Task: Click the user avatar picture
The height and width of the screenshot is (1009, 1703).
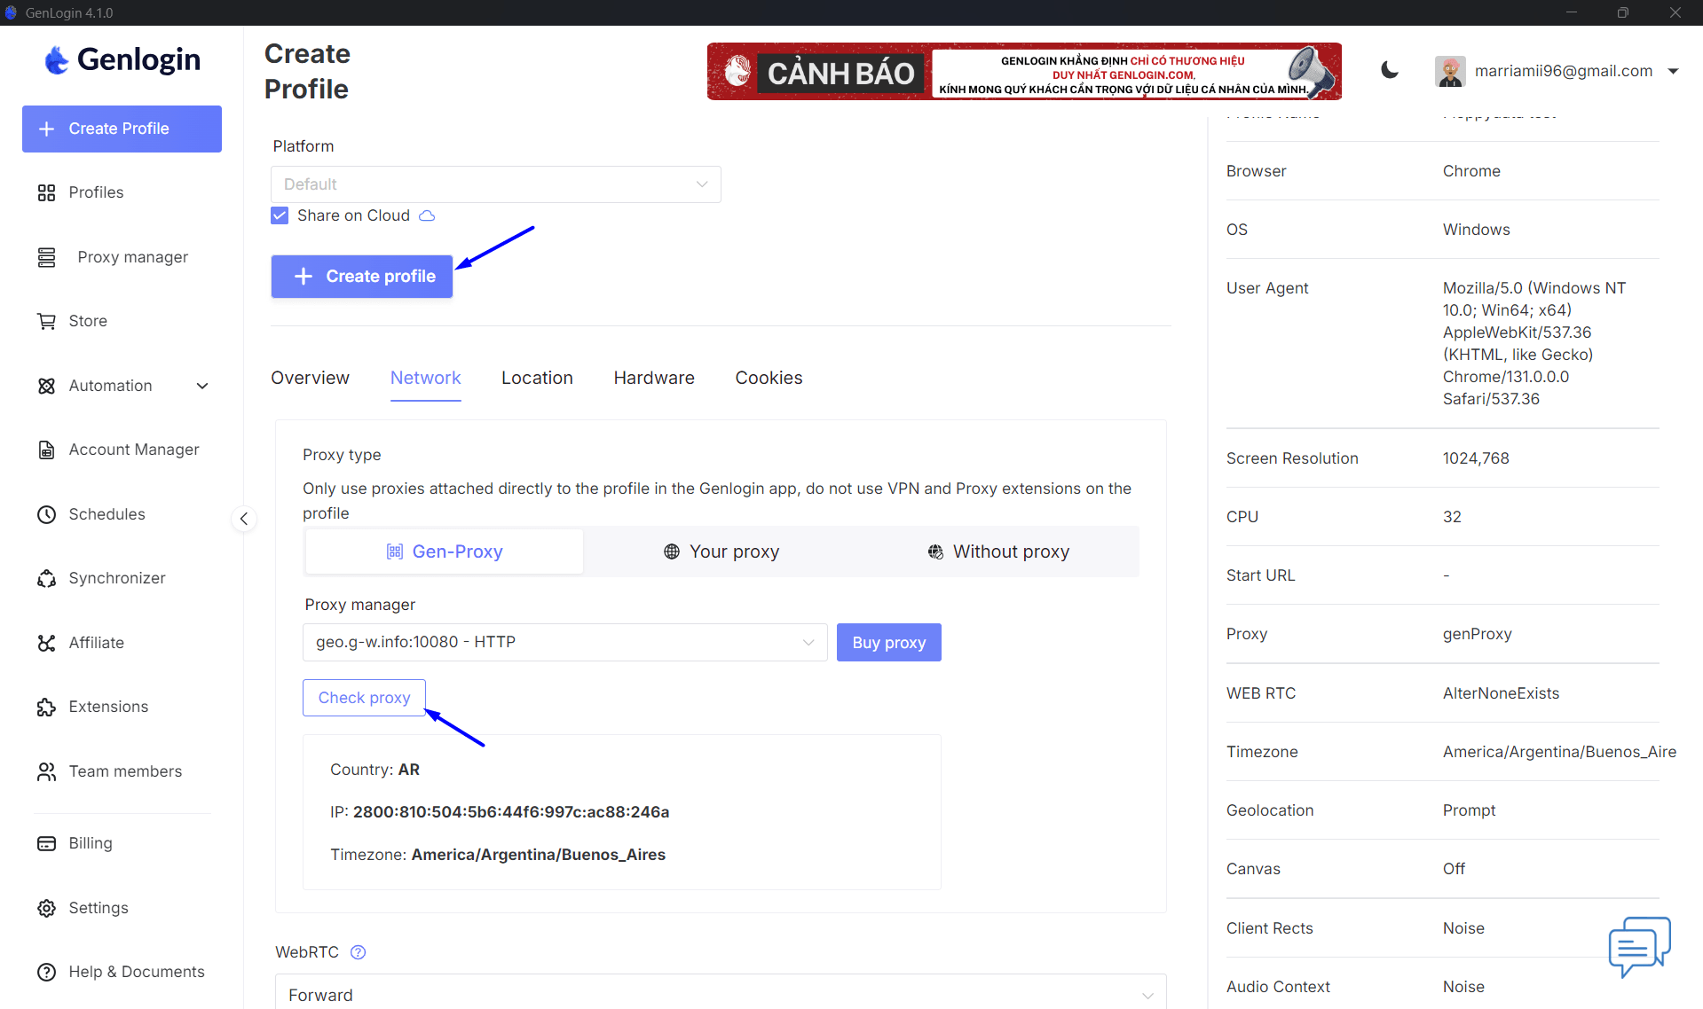Action: 1450,71
